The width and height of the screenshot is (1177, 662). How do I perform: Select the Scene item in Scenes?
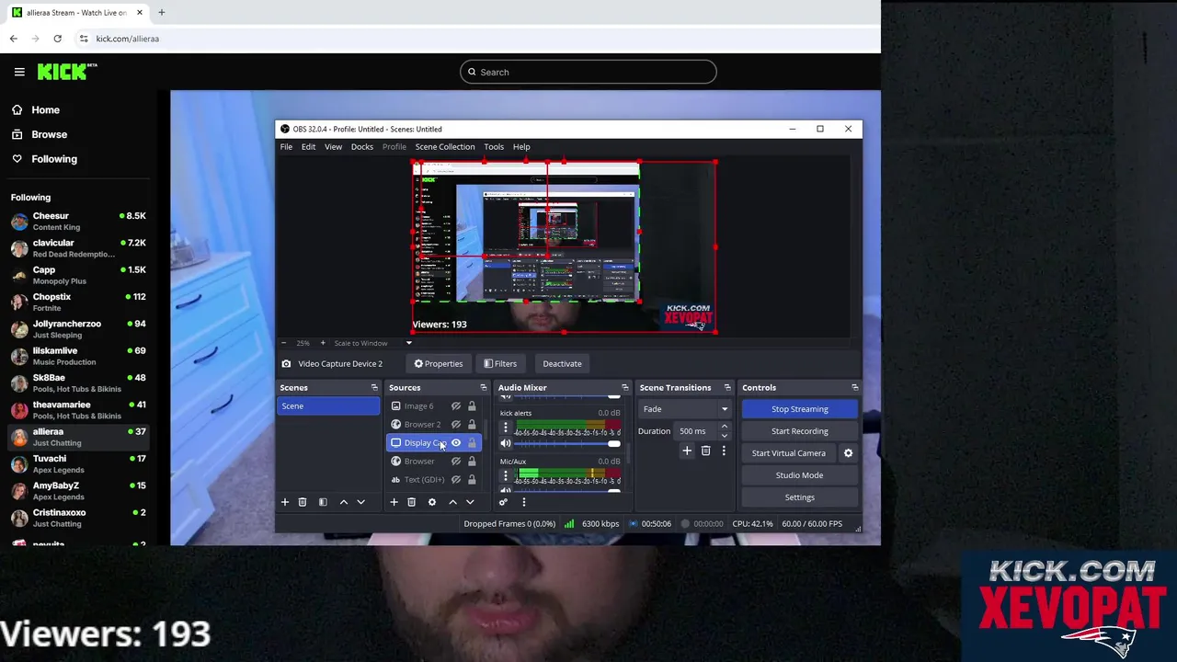(x=328, y=405)
